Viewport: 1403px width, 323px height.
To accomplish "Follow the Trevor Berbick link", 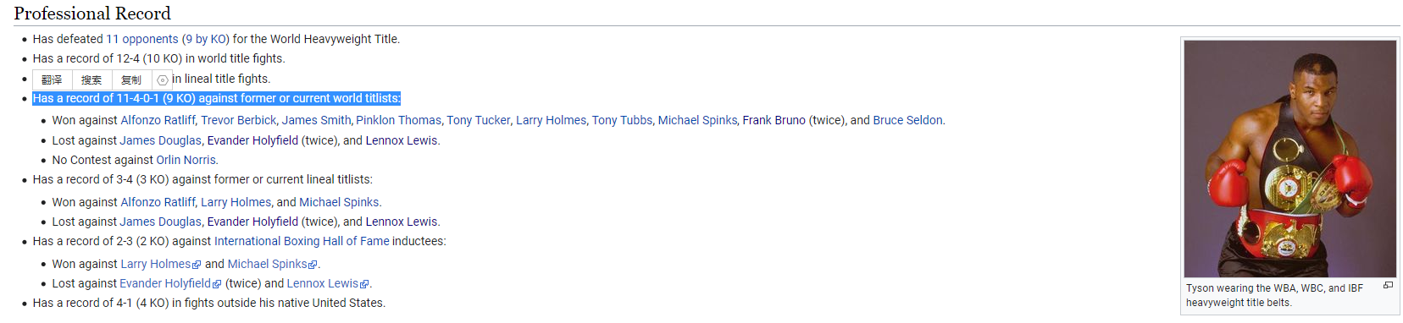I will coord(239,120).
